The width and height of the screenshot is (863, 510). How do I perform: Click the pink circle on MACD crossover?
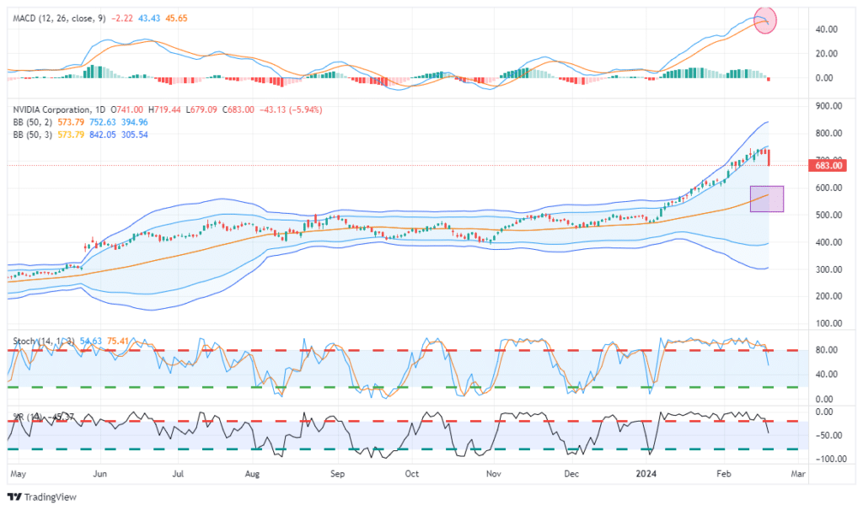pos(765,20)
